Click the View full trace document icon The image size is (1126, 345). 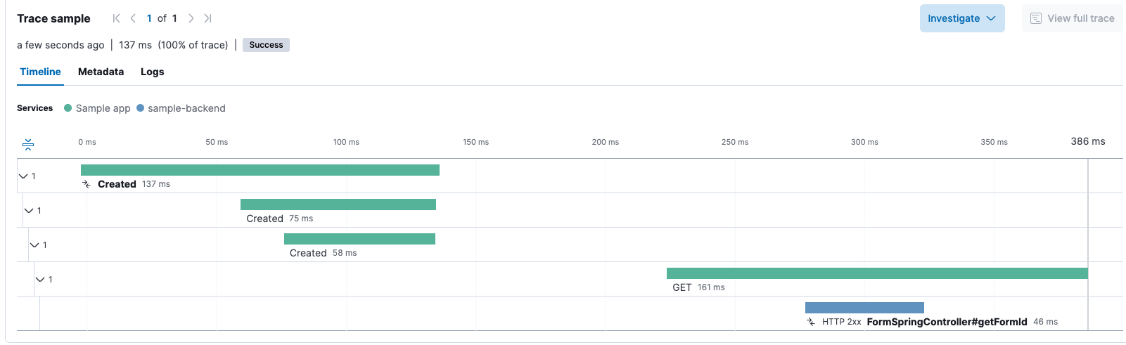pyautogui.click(x=1035, y=18)
